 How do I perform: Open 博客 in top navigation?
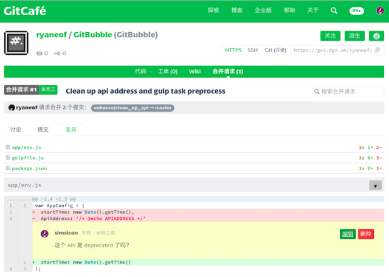tap(236, 10)
